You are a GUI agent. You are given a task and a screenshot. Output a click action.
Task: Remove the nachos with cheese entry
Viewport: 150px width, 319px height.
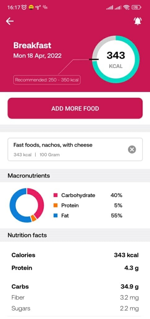(132, 150)
